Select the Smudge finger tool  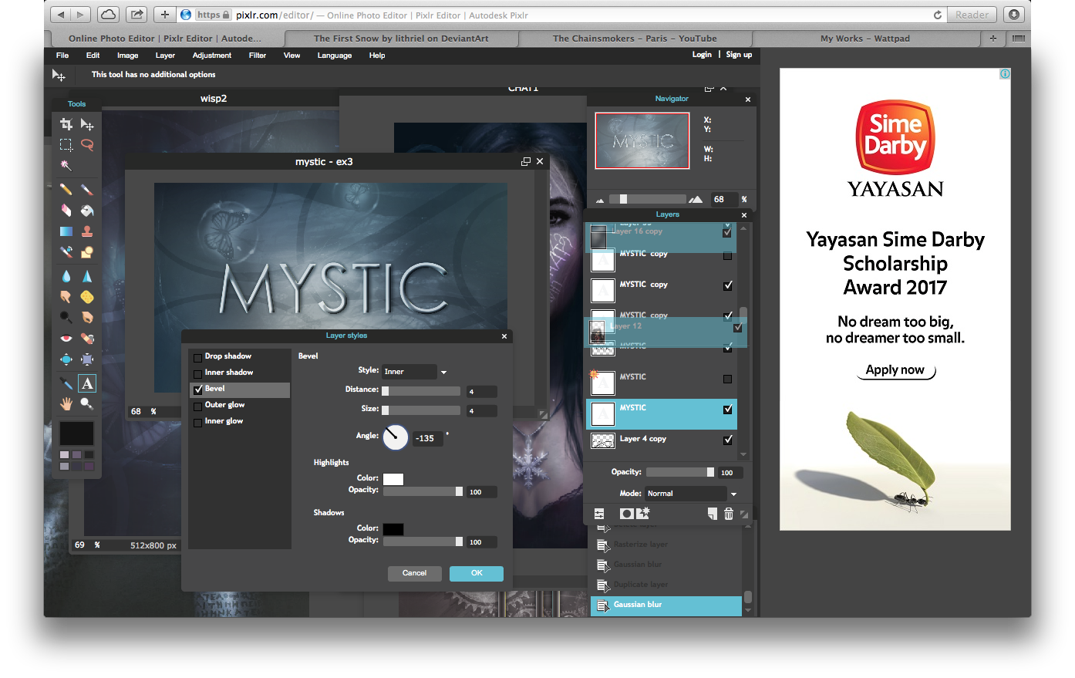(66, 297)
